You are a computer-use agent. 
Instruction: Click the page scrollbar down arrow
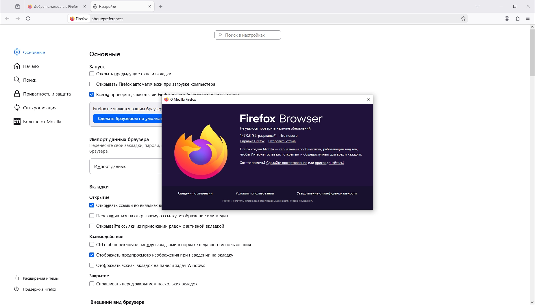coord(532,302)
